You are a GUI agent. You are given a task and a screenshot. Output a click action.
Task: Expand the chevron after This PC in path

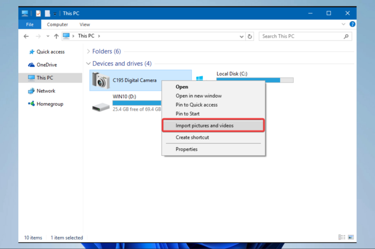point(99,36)
